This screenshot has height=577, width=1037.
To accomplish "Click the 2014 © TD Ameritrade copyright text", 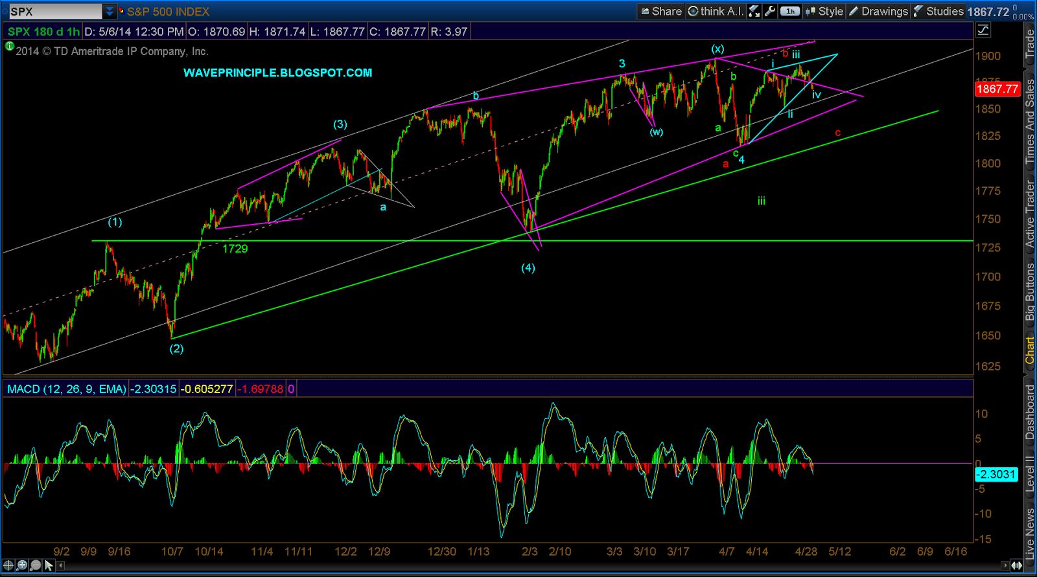I will (x=111, y=51).
